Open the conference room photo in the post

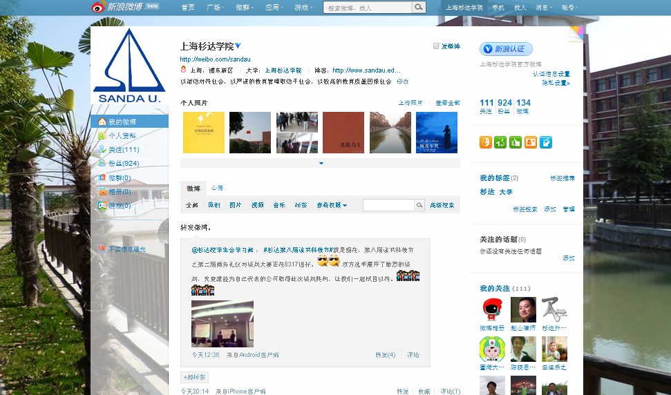(222, 323)
